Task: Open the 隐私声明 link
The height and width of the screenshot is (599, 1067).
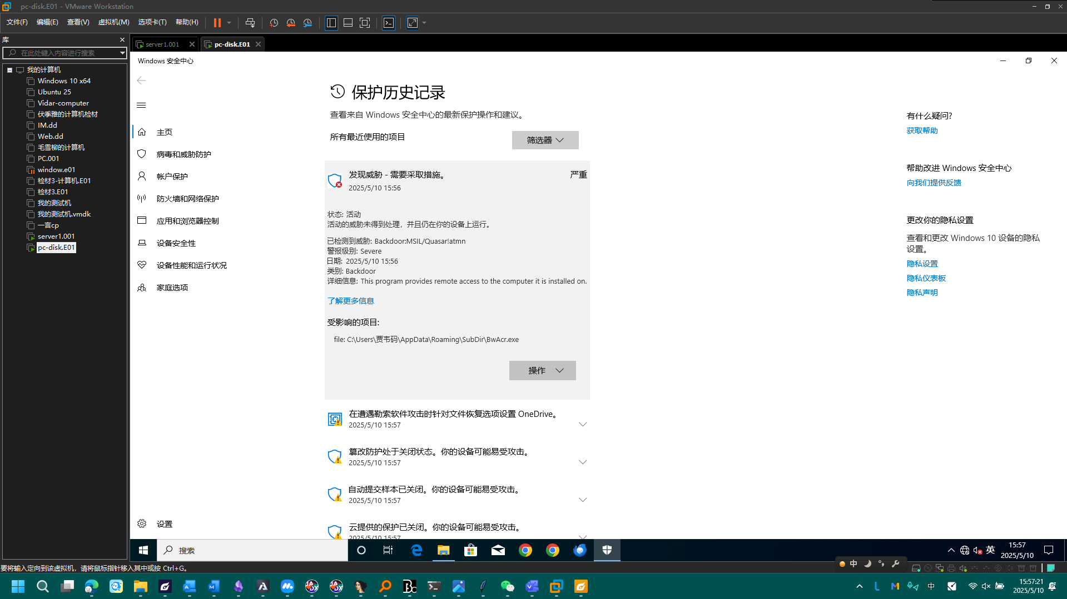Action: point(922,293)
